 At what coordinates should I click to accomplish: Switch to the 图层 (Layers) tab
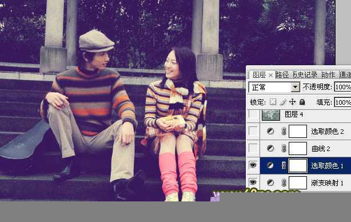coord(259,75)
